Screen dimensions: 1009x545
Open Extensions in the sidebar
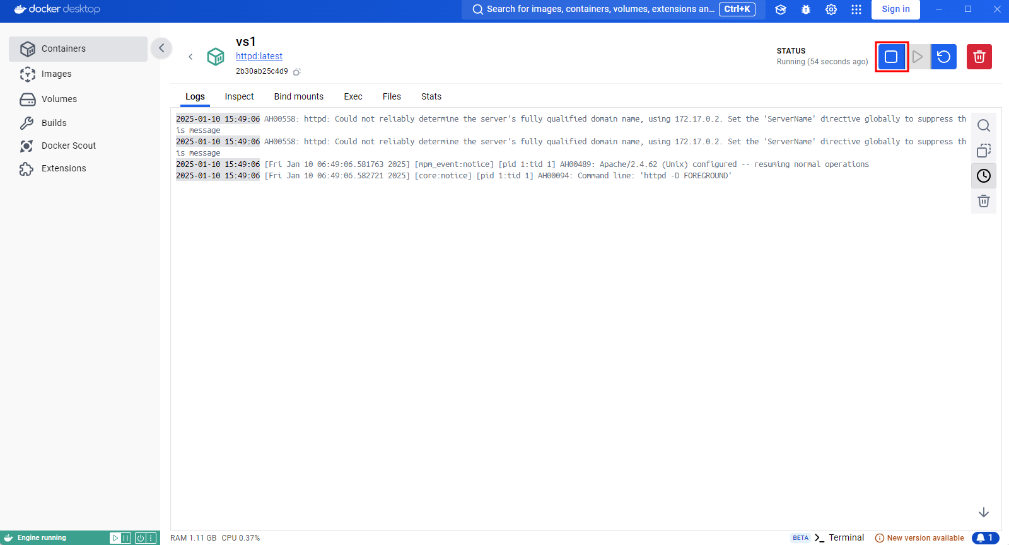pos(78,168)
